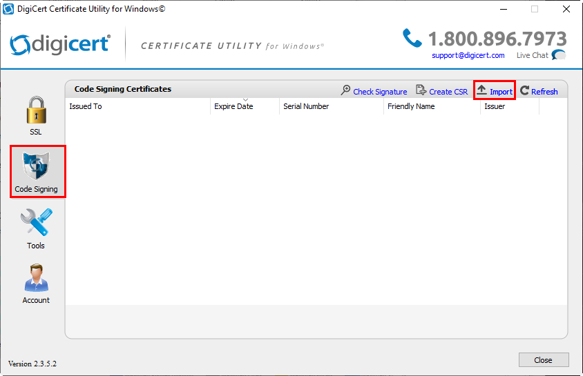Open the Account person icon

tap(36, 278)
